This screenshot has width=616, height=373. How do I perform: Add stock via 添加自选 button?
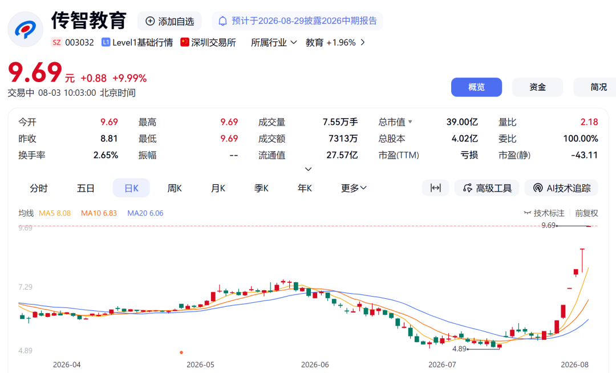tap(170, 21)
